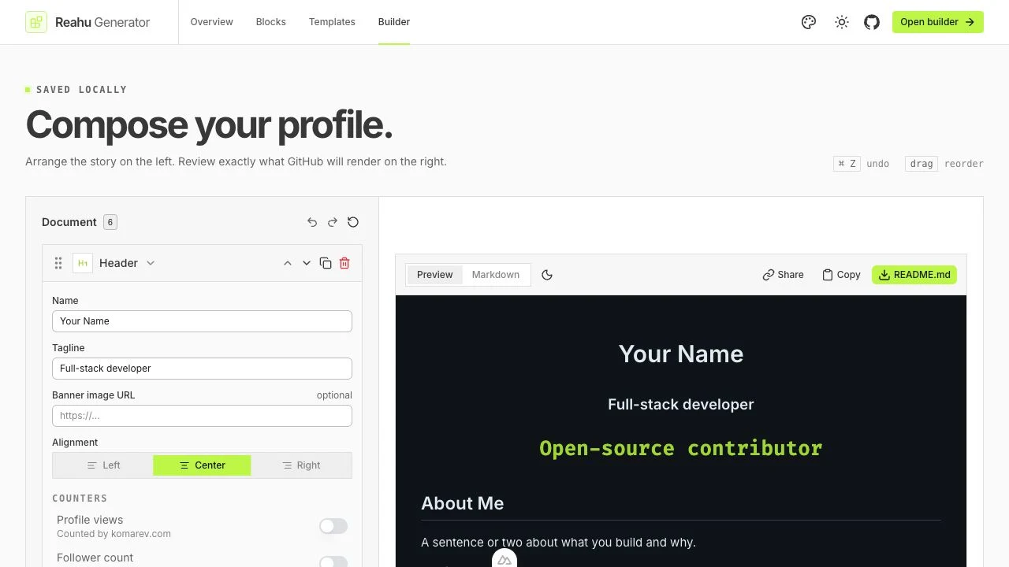1009x567 pixels.
Task: Switch to the Markdown tab
Action: (x=496, y=275)
